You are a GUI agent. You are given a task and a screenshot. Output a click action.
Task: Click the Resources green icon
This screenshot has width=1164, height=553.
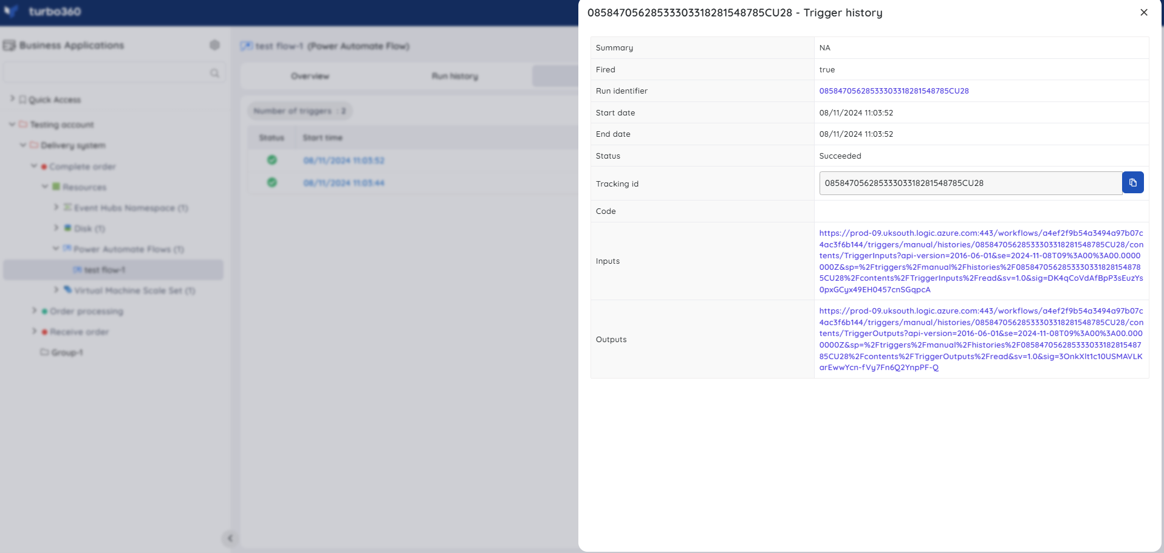[x=56, y=187]
